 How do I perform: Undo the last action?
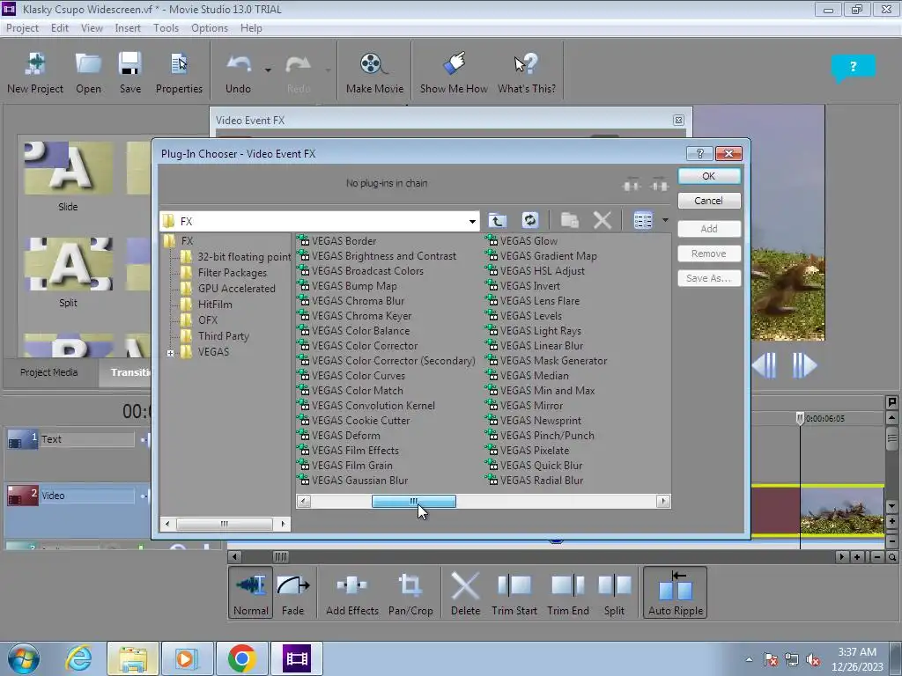tap(238, 73)
